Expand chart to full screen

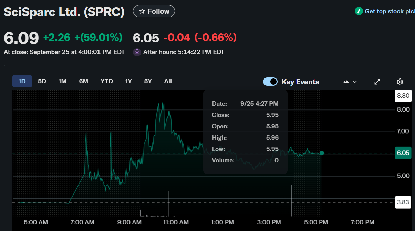pyautogui.click(x=377, y=82)
